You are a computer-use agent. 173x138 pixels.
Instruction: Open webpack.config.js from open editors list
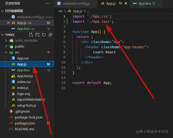point(27,17)
